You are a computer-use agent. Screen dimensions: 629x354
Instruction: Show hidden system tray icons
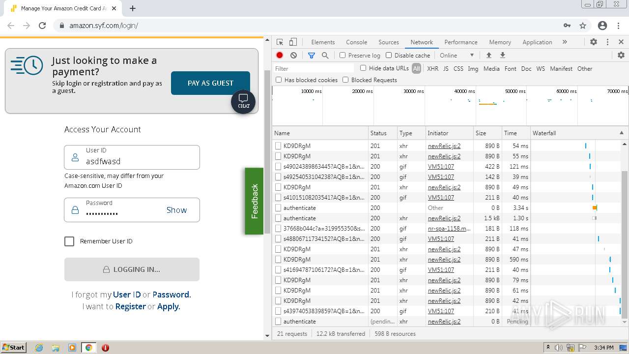pos(548,348)
